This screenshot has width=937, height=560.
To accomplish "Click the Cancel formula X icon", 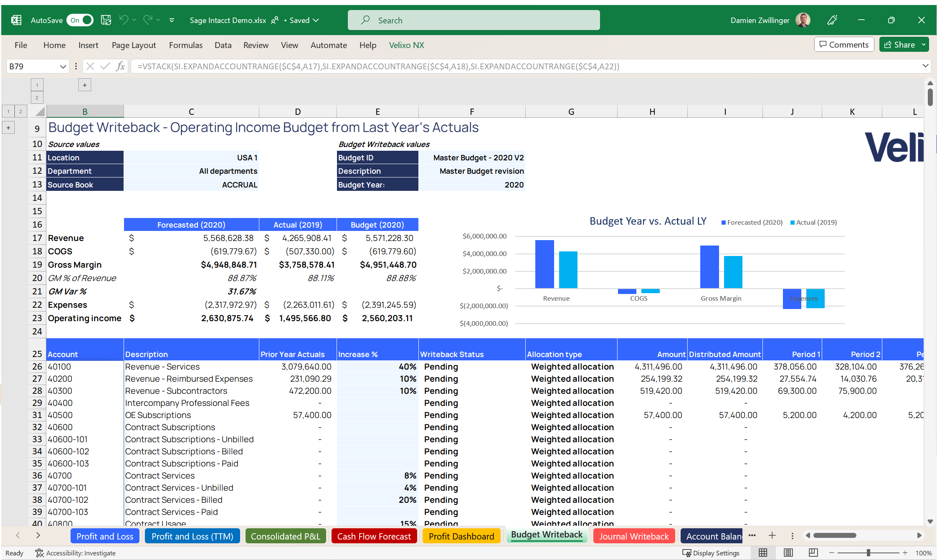I will 90,66.
